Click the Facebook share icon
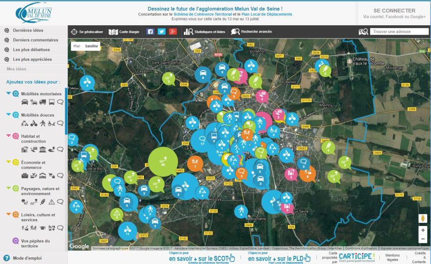Image resolution: width=431 pixels, height=264 pixels. 150,32
